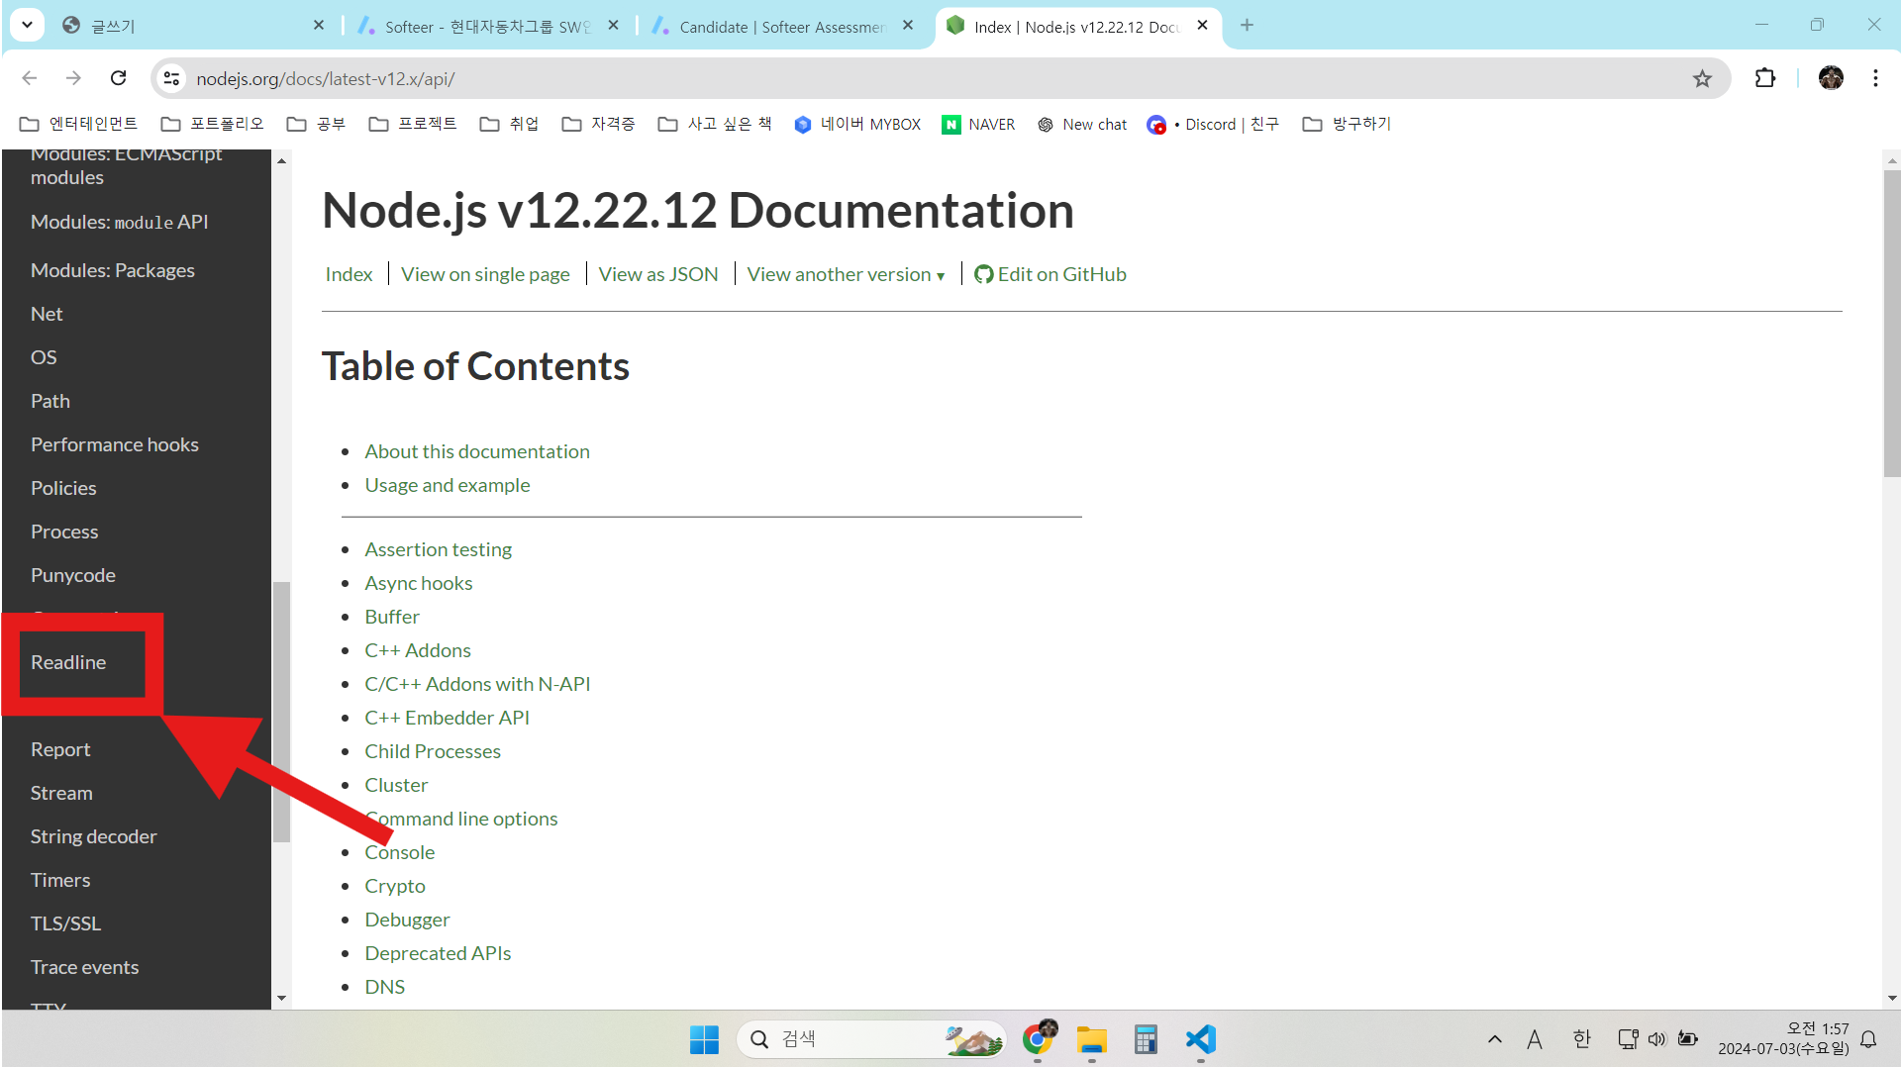Open About this documentation link

(x=477, y=451)
